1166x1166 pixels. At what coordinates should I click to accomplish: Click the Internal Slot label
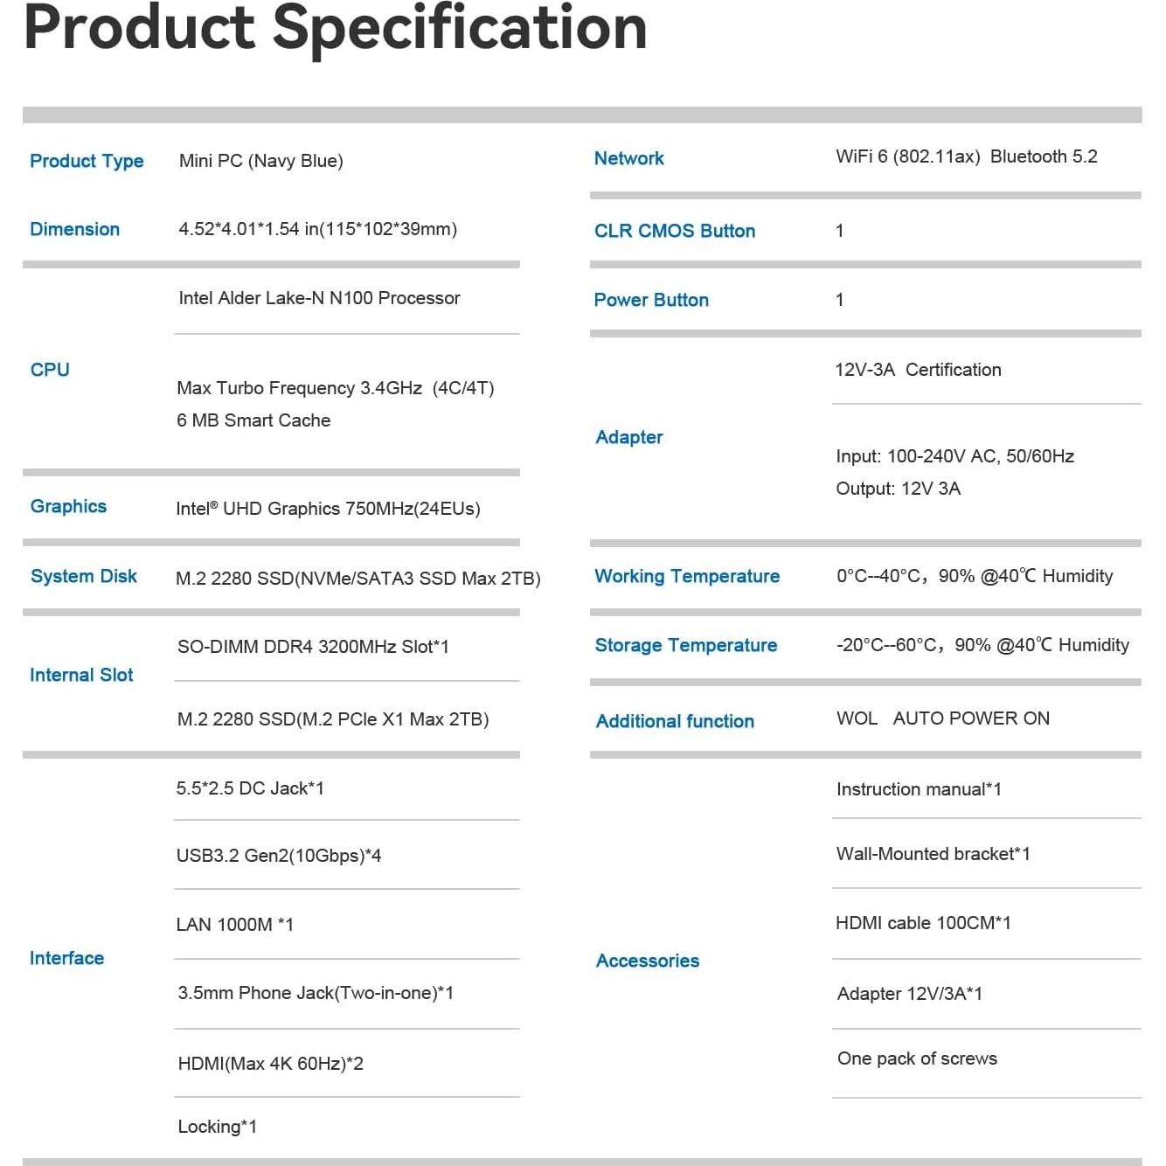point(81,675)
